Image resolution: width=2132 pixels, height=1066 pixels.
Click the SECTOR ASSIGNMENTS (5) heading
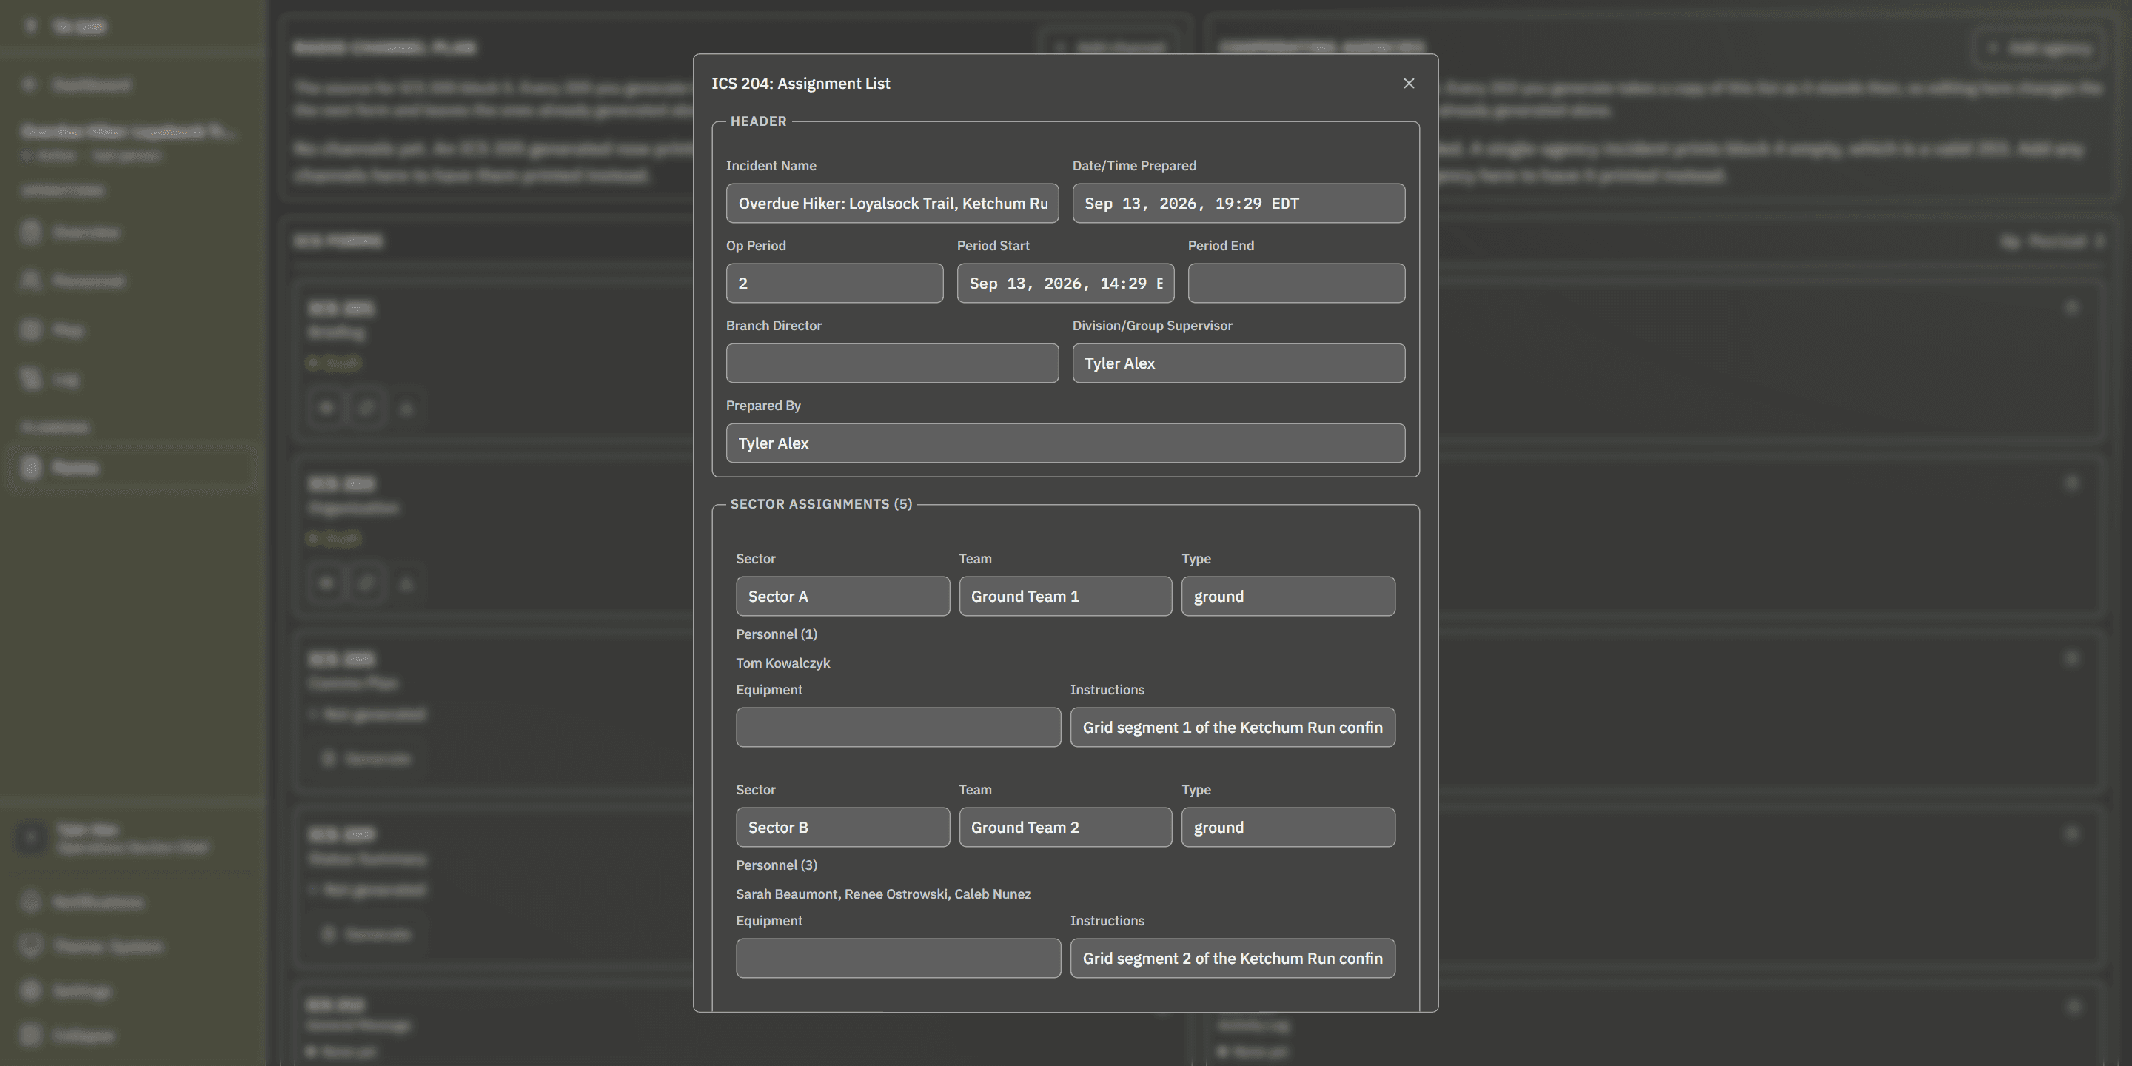(821, 504)
